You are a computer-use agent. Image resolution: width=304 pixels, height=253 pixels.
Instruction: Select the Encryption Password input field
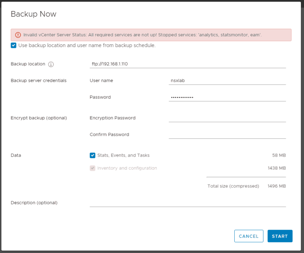[x=227, y=118]
